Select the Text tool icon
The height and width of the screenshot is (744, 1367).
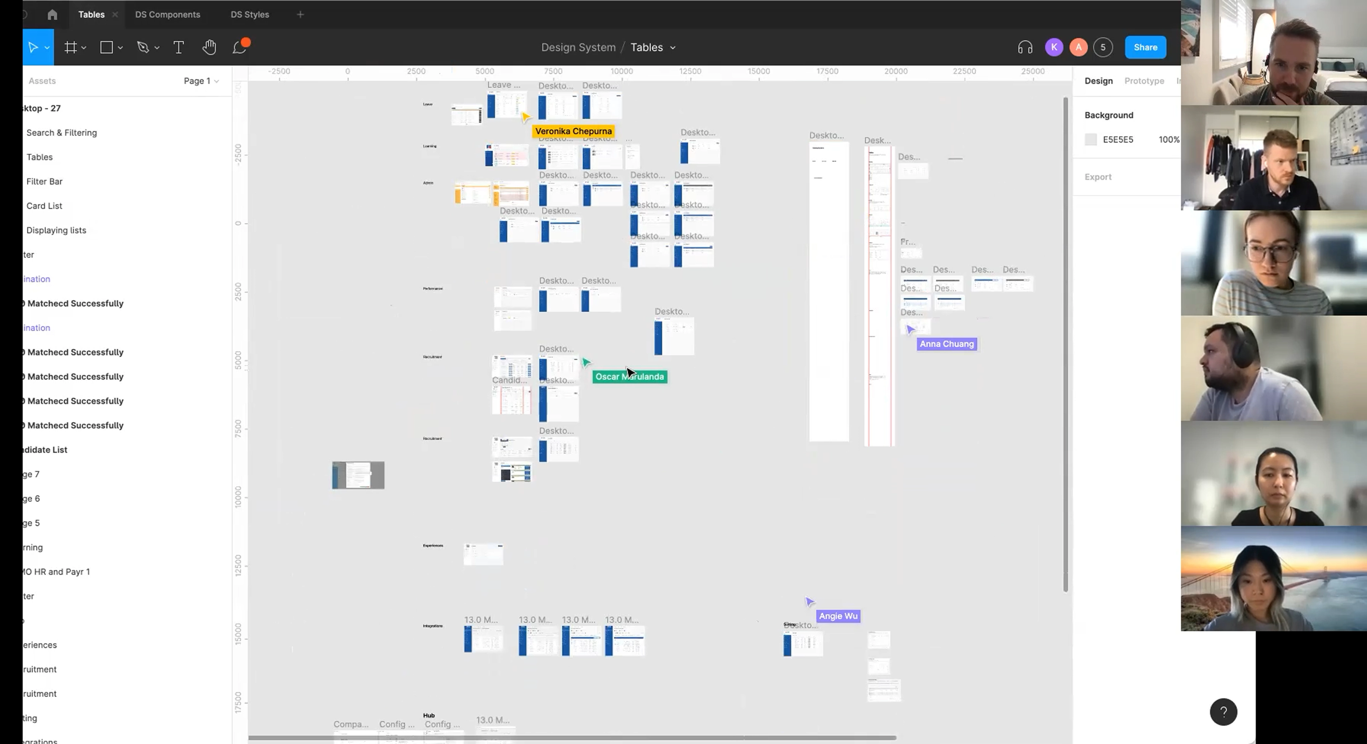click(x=179, y=48)
